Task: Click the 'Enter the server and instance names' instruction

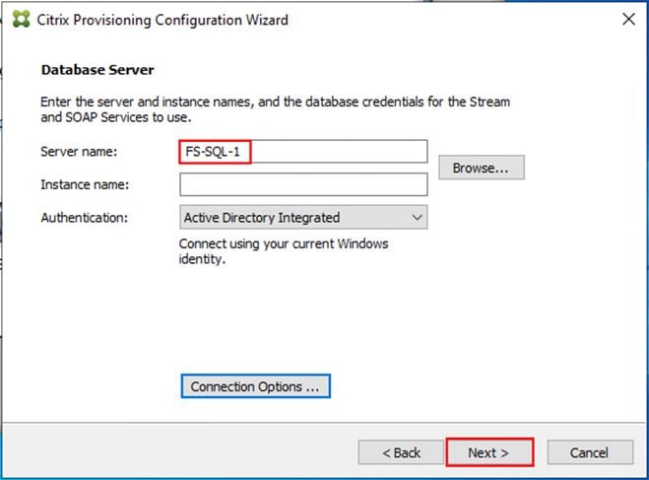Action: 275,109
